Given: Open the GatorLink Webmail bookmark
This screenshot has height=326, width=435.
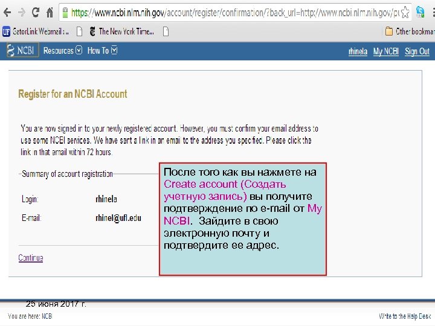Looking at the screenshot, I should [x=36, y=31].
